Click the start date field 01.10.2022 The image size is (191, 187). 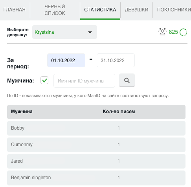tap(66, 60)
